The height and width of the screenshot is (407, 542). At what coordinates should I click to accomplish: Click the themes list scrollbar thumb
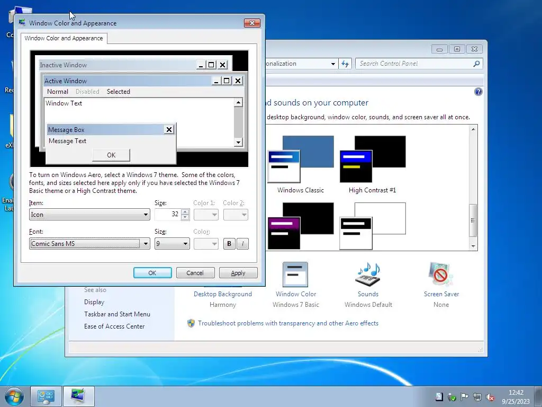coord(473,220)
